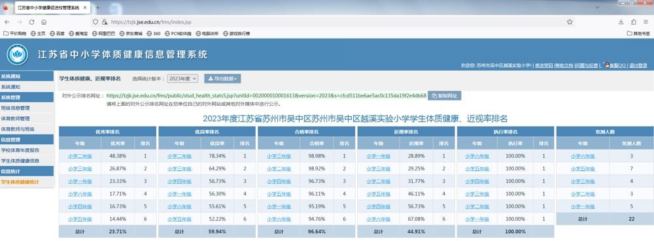
Task: Bookmark this page with the star icon
Action: 570,22
